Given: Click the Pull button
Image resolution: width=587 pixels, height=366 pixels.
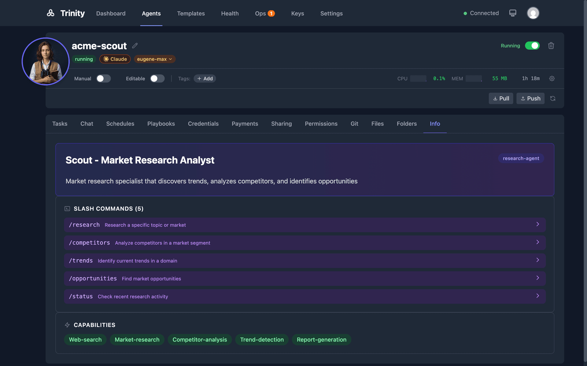Looking at the screenshot, I should point(501,98).
